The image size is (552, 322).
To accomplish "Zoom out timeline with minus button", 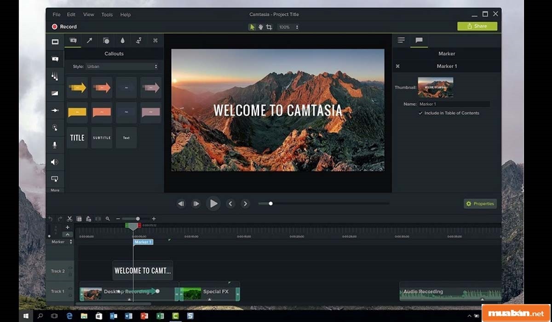I will point(118,219).
